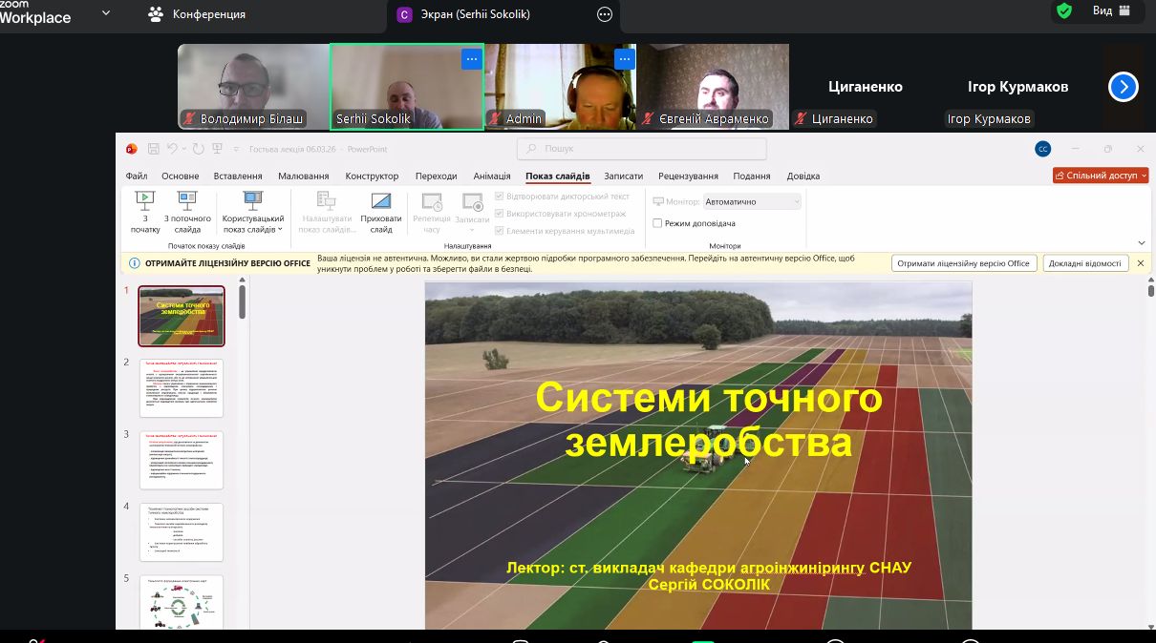This screenshot has height=643, width=1156.
Task: Open Zoom Workplace dropdown chevron
Action: pyautogui.click(x=106, y=13)
